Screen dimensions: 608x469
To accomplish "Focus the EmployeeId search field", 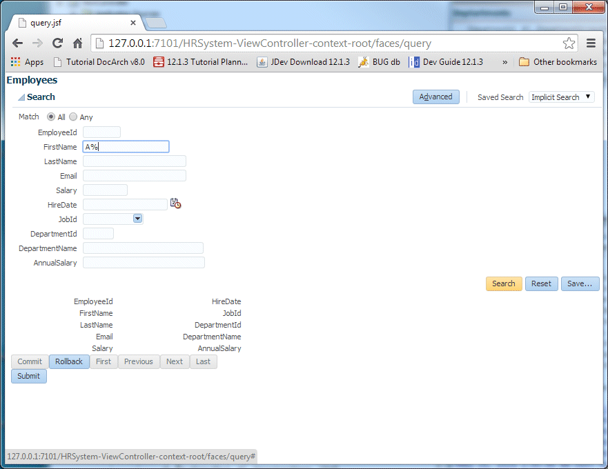I will (101, 132).
